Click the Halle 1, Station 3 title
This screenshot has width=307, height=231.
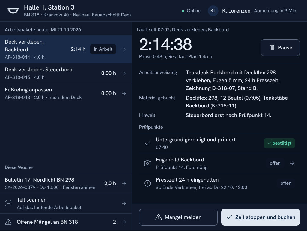tap(49, 7)
